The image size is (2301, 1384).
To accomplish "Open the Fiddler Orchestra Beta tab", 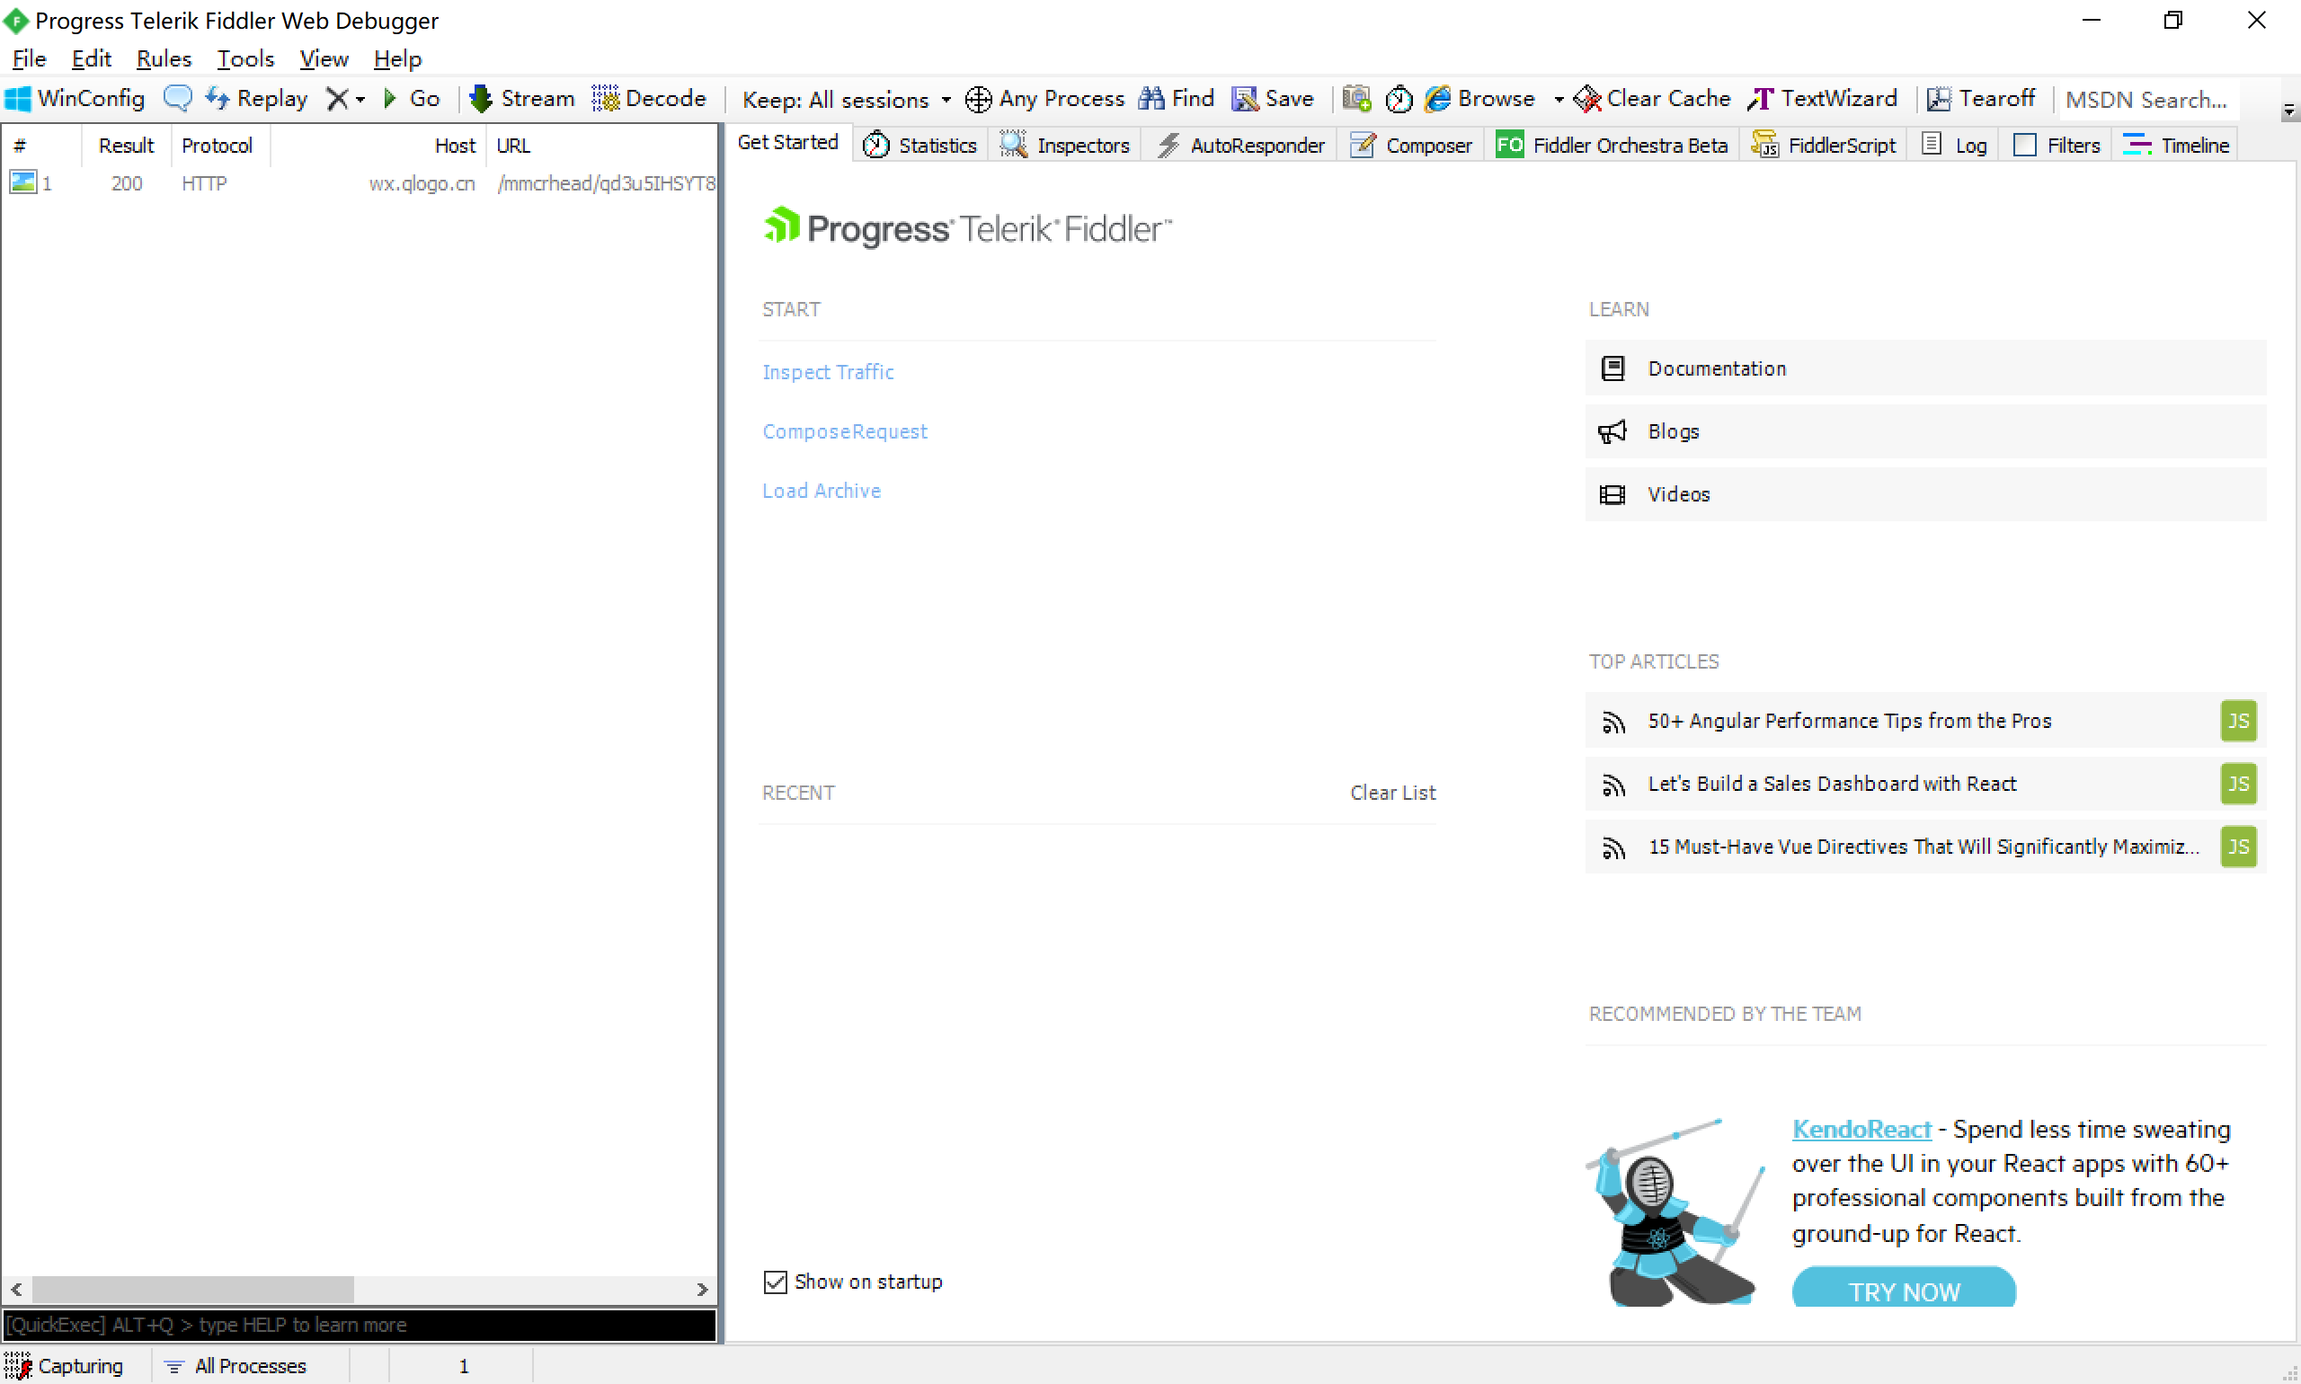I will pos(1611,146).
